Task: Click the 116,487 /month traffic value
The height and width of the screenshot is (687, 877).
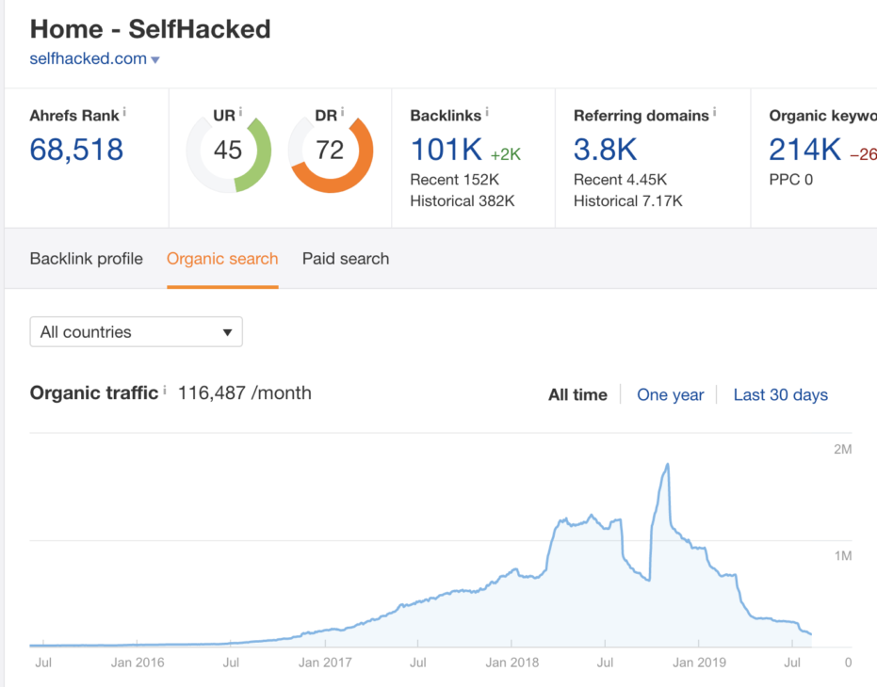Action: tap(244, 393)
